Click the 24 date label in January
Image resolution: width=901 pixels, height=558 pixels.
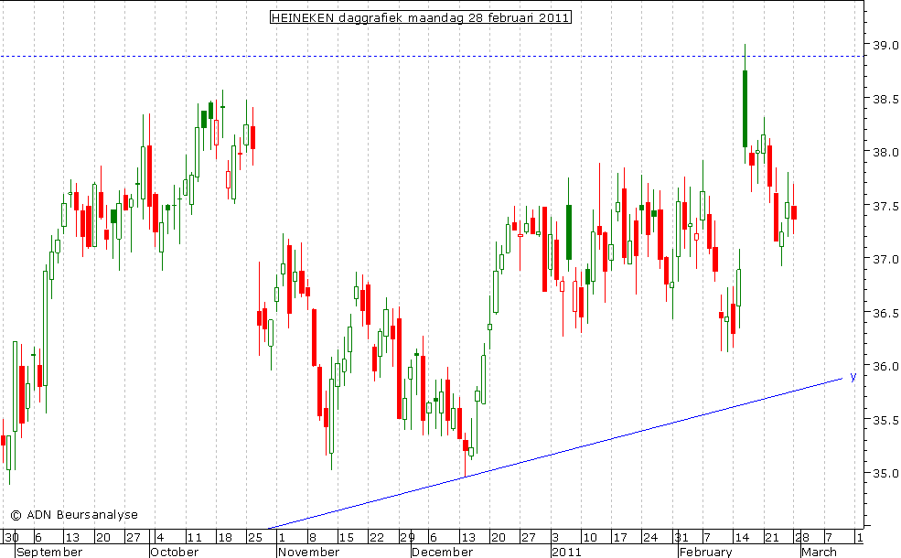[650, 537]
